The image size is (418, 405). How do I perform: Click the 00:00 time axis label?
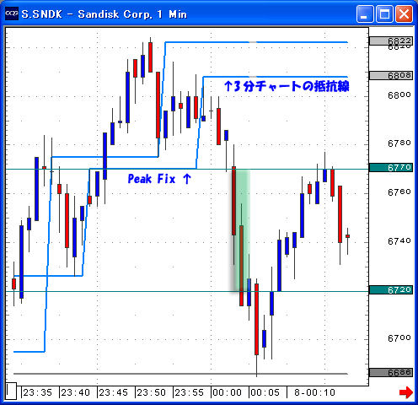pyautogui.click(x=228, y=392)
